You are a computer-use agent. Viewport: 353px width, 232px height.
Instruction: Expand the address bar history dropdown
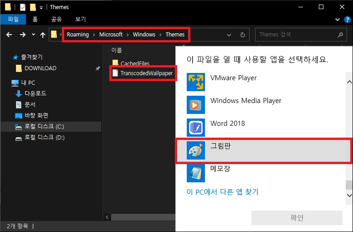(x=229, y=35)
